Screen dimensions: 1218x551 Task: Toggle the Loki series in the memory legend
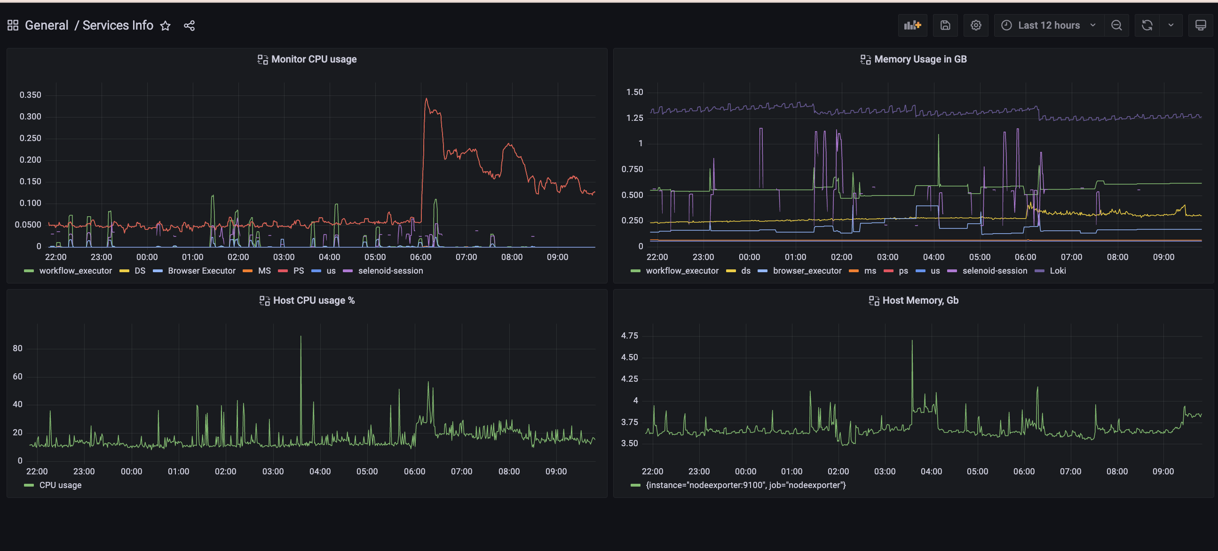(x=1057, y=271)
